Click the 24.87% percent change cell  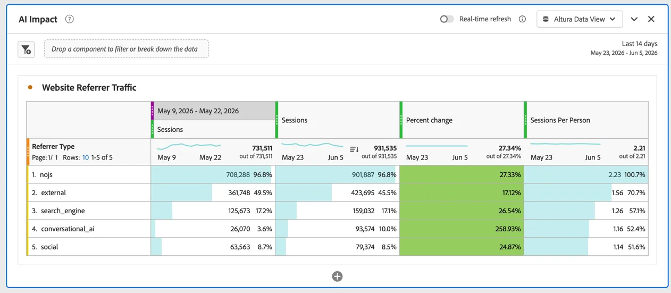coord(462,247)
